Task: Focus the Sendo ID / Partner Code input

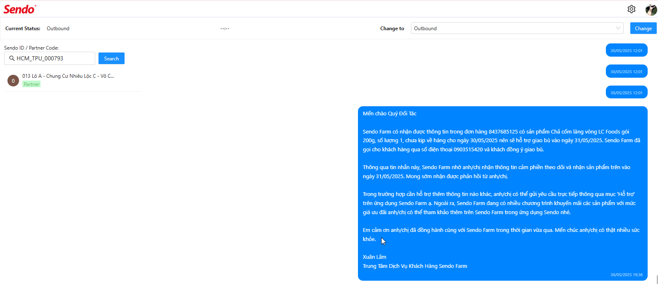Action: pos(50,58)
